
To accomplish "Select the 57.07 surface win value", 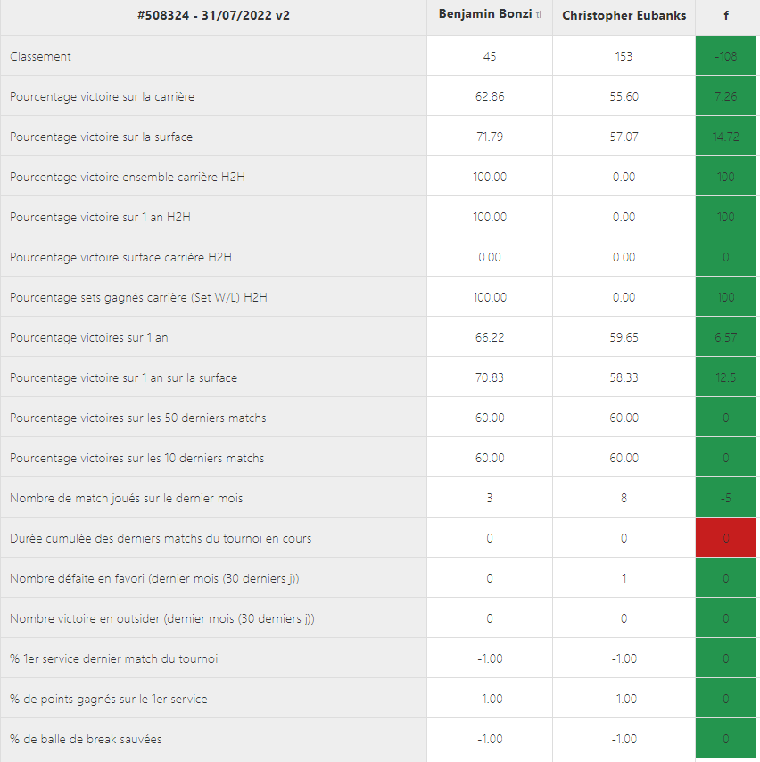I will point(624,137).
